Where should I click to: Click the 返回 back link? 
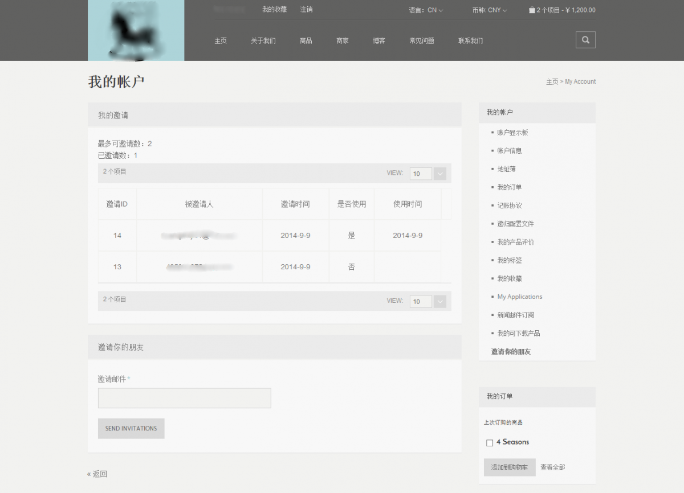click(97, 474)
